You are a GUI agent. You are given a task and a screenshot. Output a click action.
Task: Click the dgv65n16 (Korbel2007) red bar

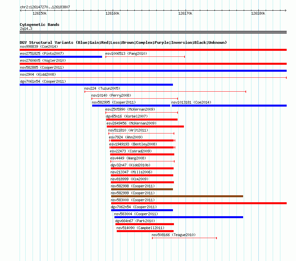pos(142,120)
